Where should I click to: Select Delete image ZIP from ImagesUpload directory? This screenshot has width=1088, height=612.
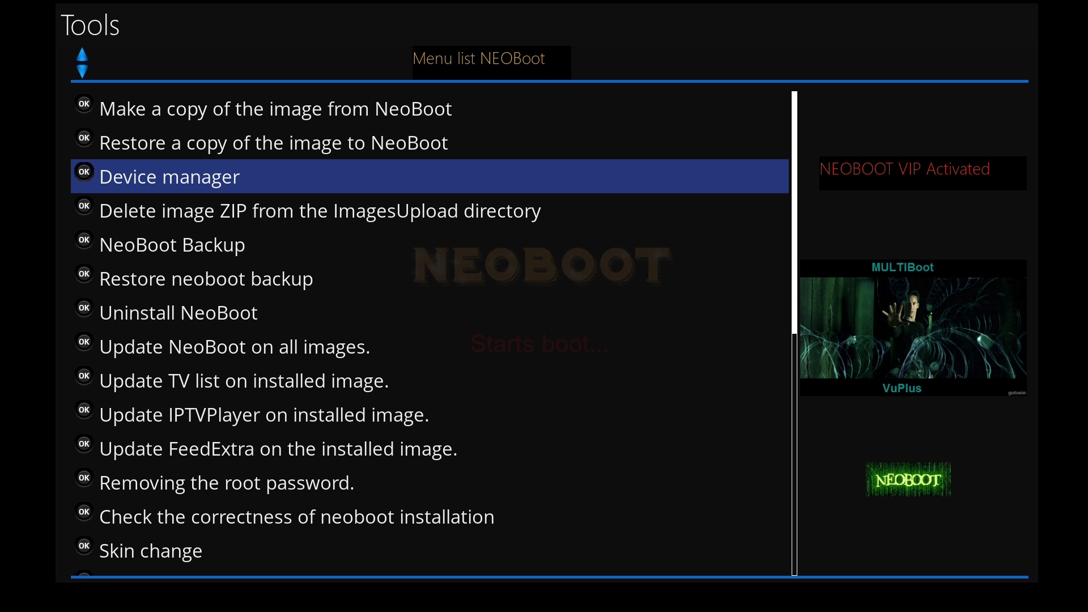coord(320,211)
